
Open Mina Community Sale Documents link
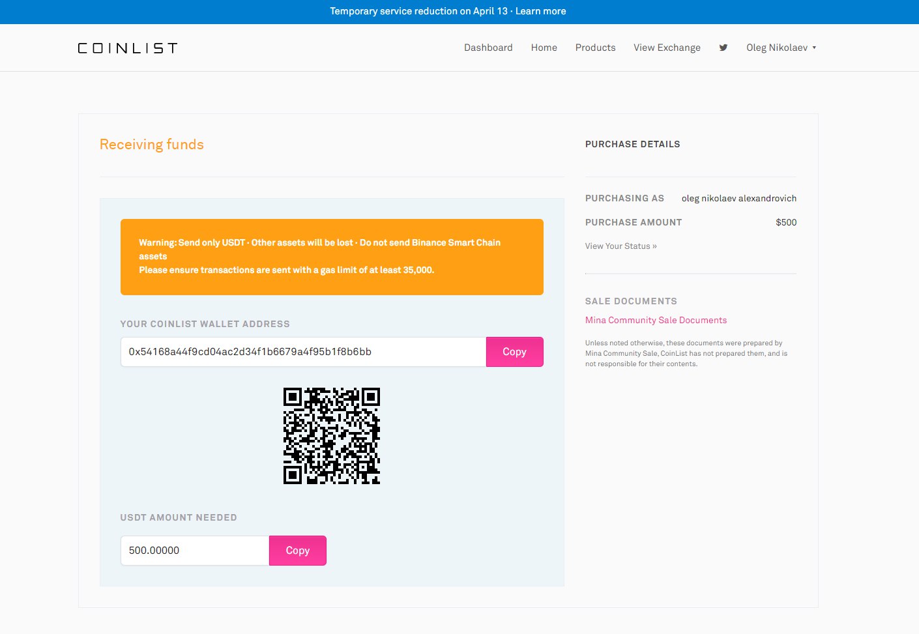[x=656, y=320]
